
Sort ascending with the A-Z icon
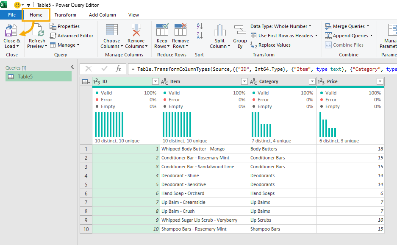tap(200, 26)
